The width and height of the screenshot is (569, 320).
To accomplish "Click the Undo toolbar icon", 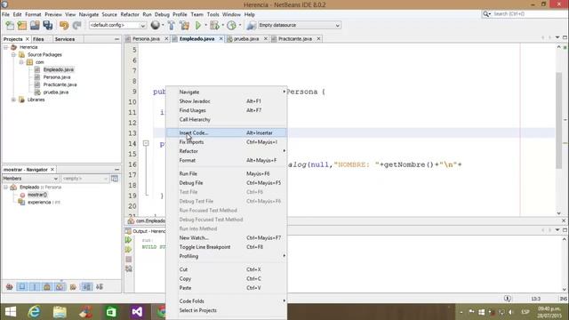I will tap(64, 26).
